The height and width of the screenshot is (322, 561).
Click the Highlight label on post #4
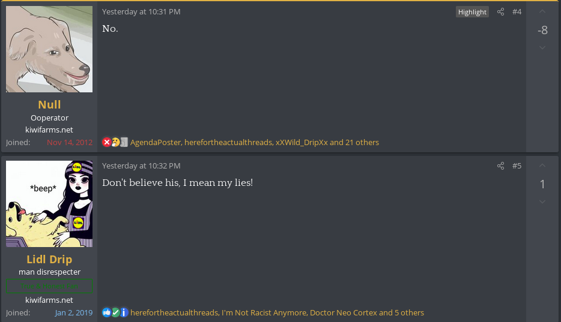point(472,12)
